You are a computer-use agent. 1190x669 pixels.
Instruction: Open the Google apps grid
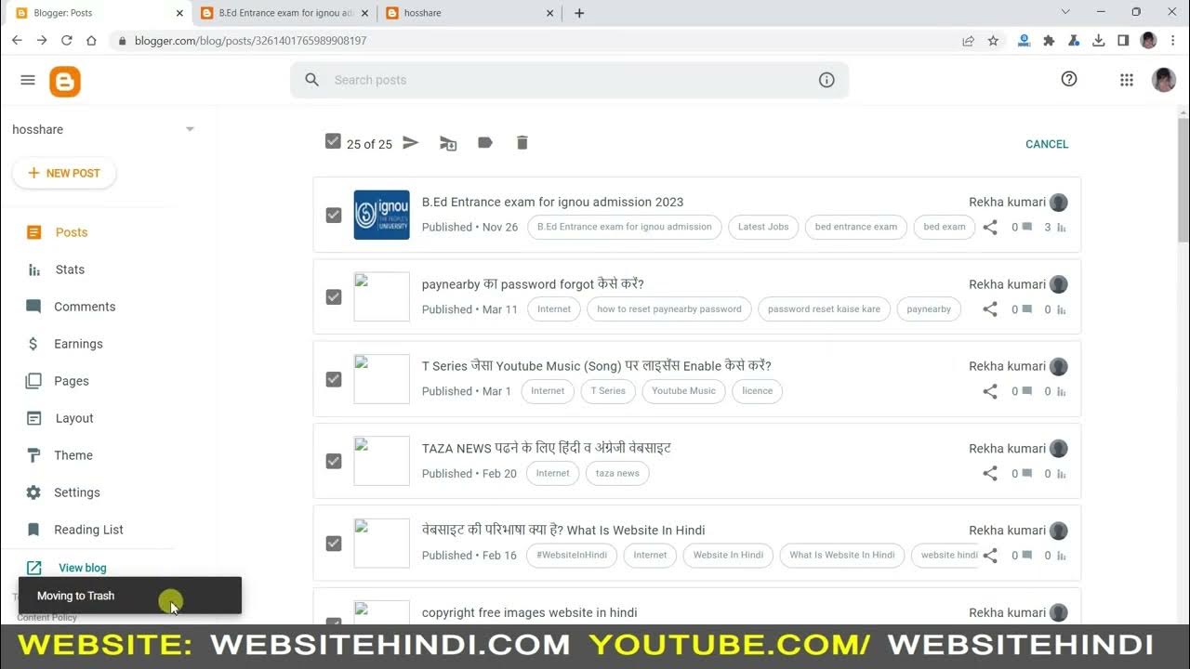1127,80
